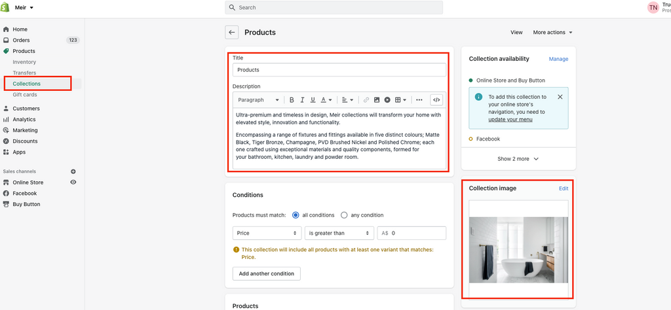Open the Meir store switcher dropdown
This screenshot has width=671, height=310.
[x=24, y=8]
